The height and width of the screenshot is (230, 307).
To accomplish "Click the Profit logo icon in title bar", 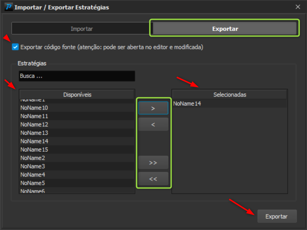I will pos(8,7).
